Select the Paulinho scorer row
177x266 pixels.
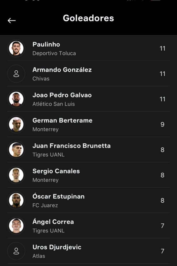tap(88, 48)
